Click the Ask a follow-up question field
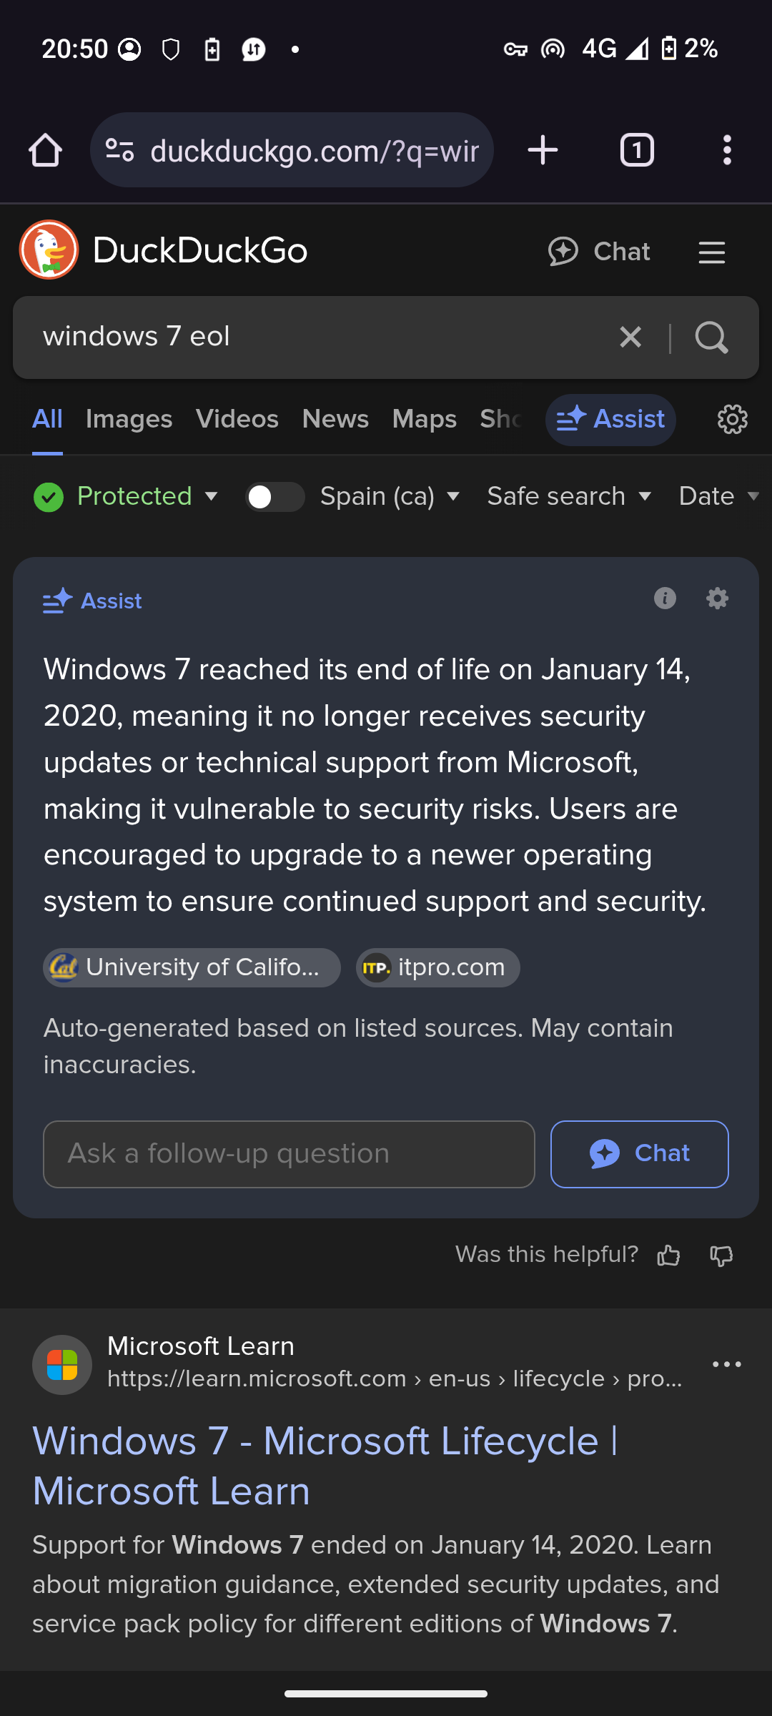 289,1154
